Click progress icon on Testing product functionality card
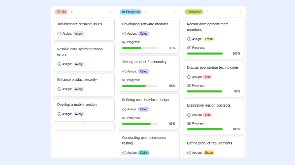The height and width of the screenshot is (165, 295). [124, 80]
